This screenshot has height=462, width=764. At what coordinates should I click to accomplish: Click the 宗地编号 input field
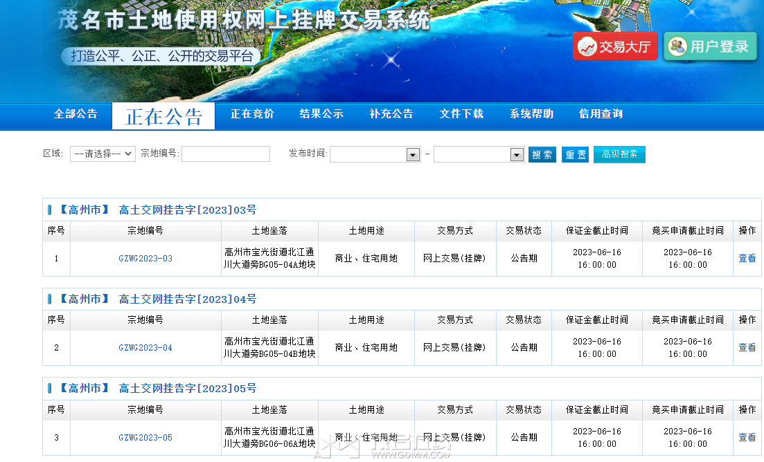(226, 154)
